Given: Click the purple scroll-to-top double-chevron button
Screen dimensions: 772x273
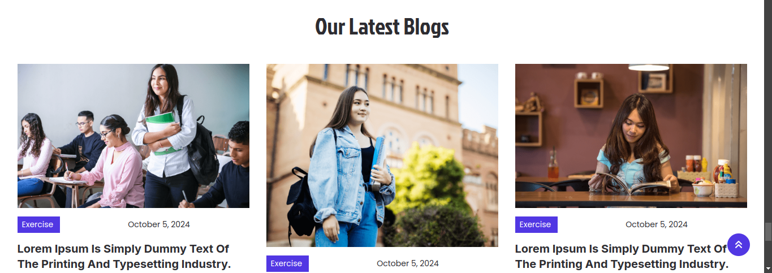Looking at the screenshot, I should tap(739, 245).
